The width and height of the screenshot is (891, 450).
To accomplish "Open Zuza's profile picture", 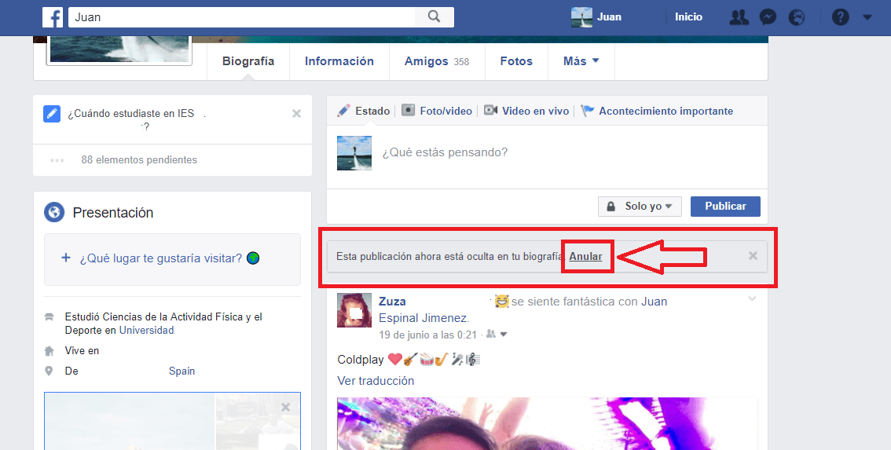I will (x=354, y=310).
